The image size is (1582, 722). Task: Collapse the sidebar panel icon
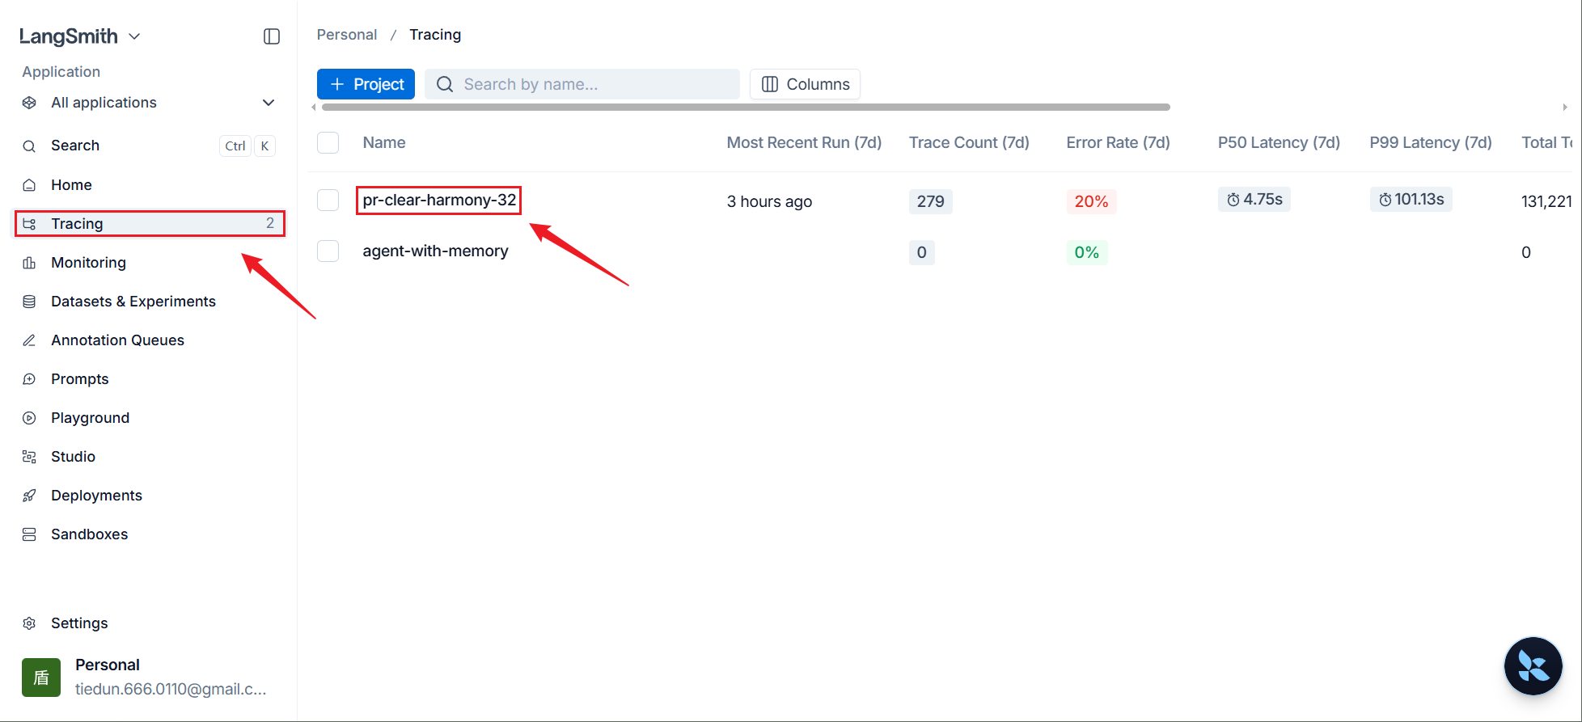coord(272,36)
